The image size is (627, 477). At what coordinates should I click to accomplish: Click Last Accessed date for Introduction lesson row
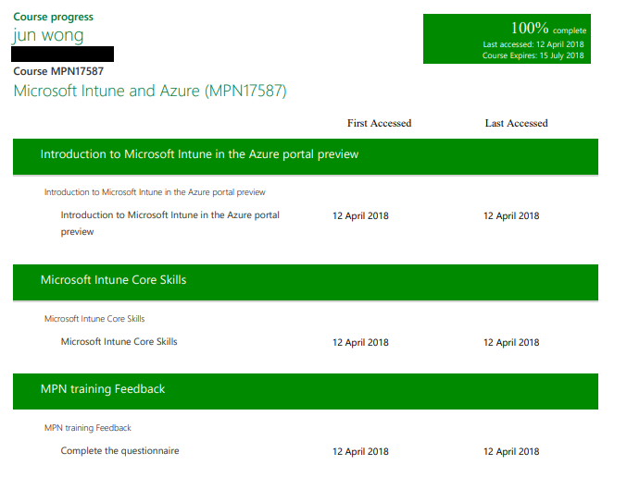coord(511,216)
